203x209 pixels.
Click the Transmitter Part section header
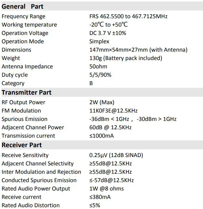point(26,93)
